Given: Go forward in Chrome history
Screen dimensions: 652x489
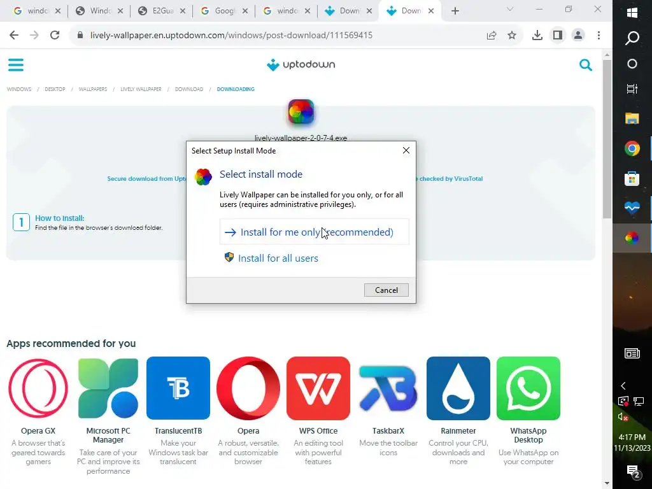Looking at the screenshot, I should pyautogui.click(x=34, y=36).
